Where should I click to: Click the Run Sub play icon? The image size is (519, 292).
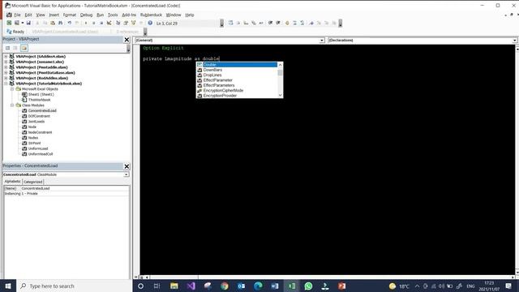[x=86, y=23]
